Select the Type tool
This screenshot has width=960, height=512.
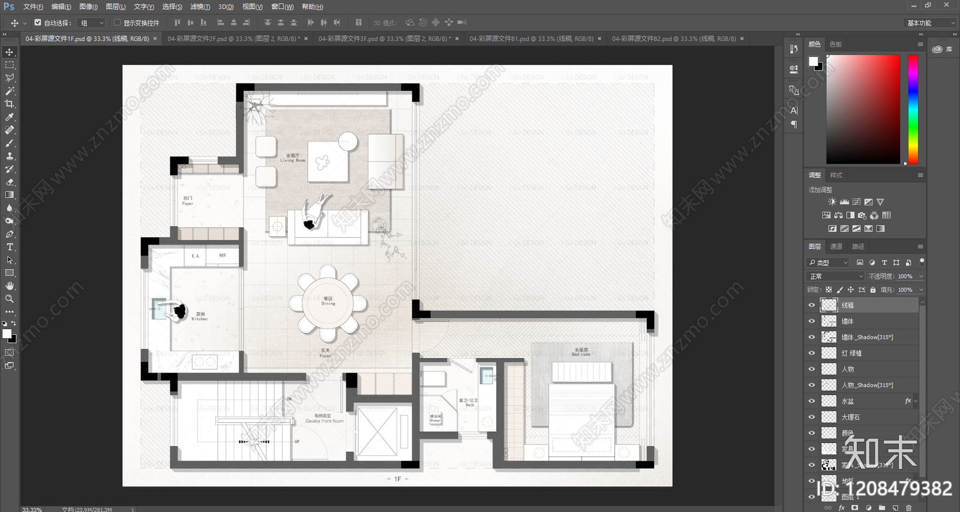click(x=10, y=247)
